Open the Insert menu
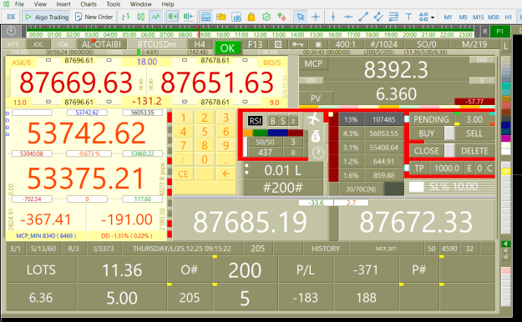The width and height of the screenshot is (522, 322). (x=63, y=4)
